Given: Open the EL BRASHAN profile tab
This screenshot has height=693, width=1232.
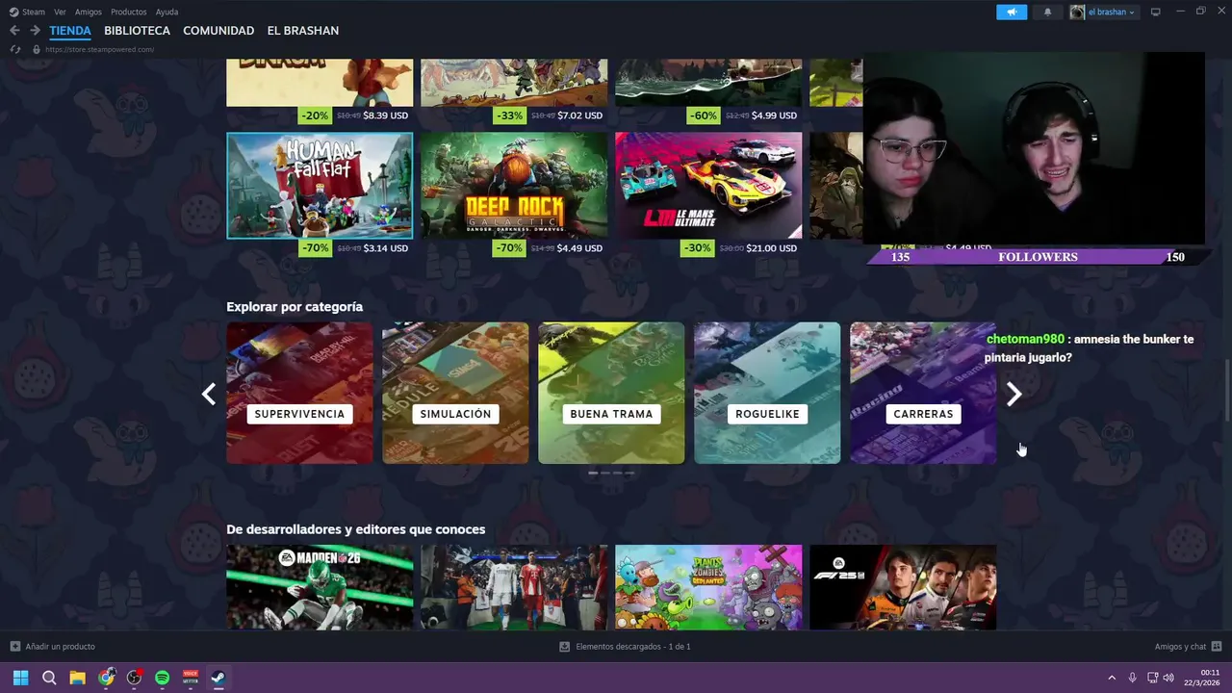Looking at the screenshot, I should (303, 31).
